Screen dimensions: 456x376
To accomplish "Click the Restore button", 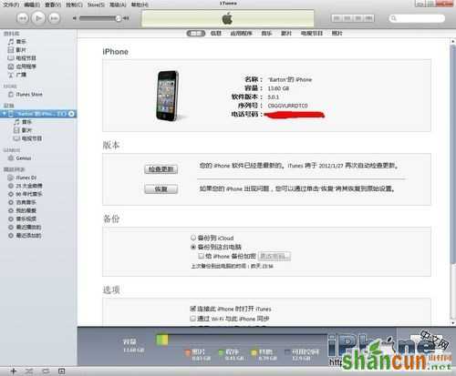I will (x=161, y=189).
